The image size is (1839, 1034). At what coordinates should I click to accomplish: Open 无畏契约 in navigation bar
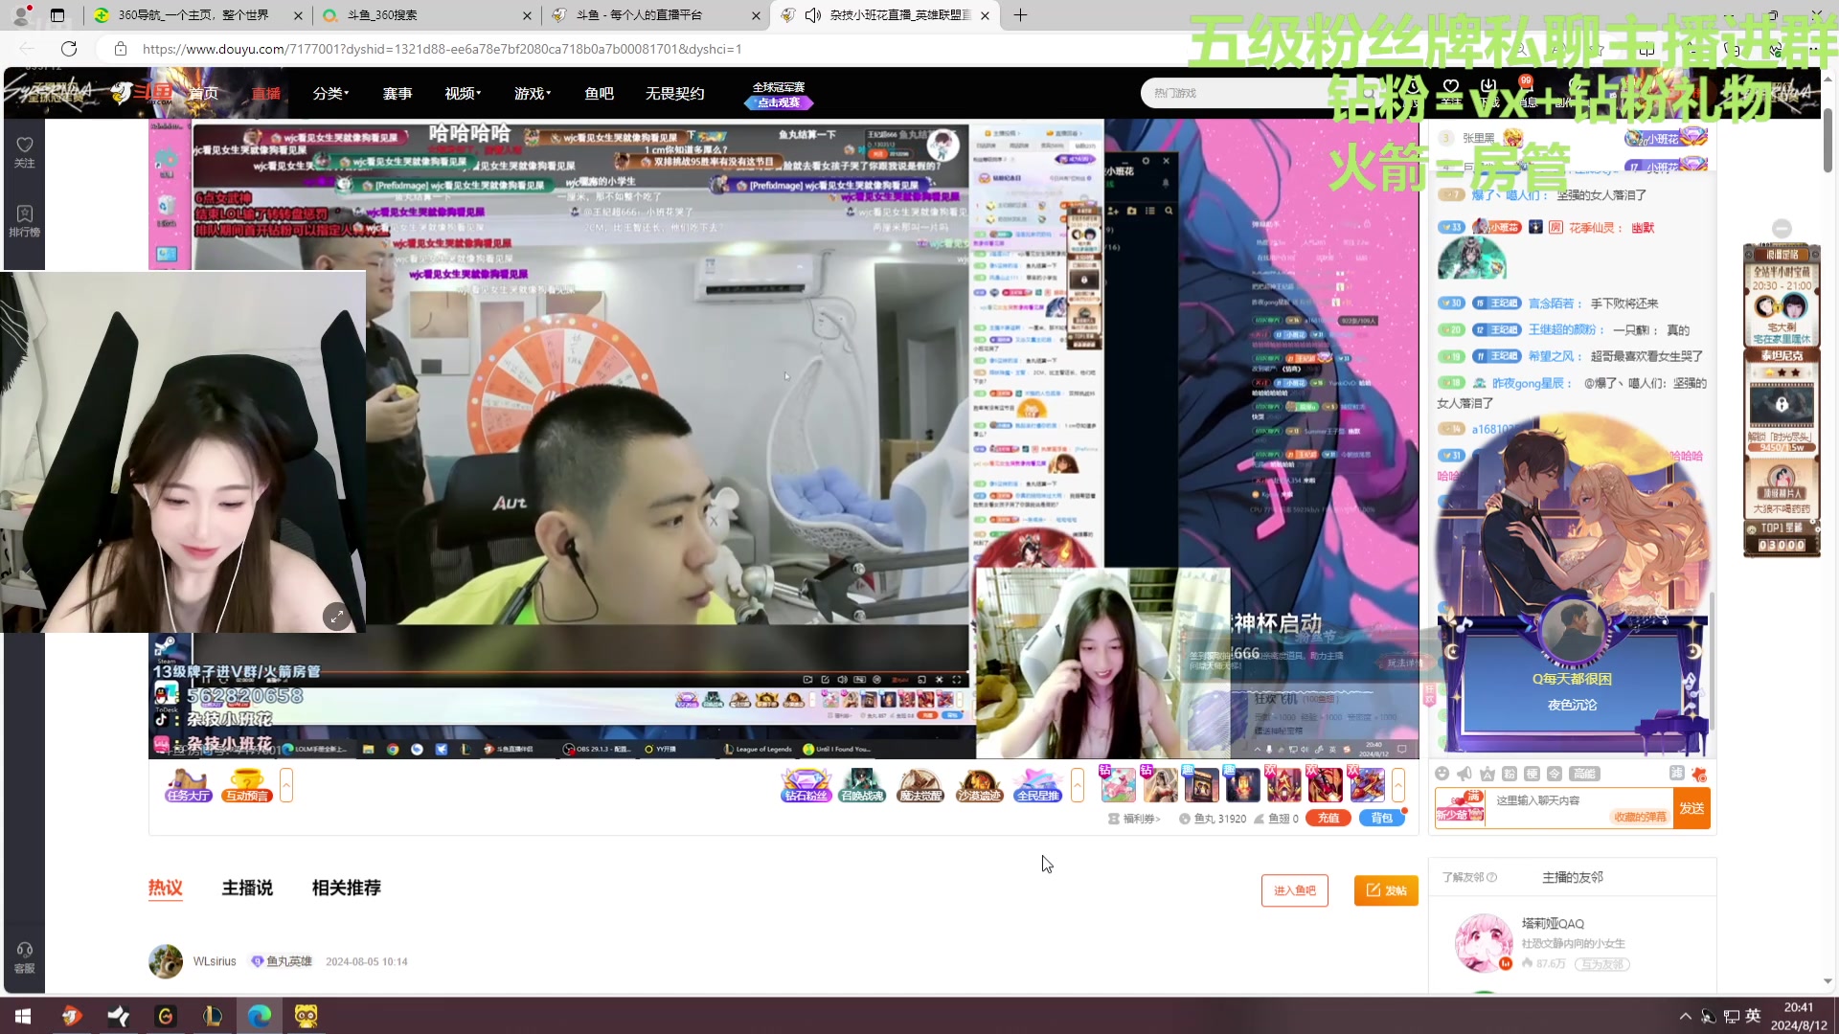click(x=674, y=93)
